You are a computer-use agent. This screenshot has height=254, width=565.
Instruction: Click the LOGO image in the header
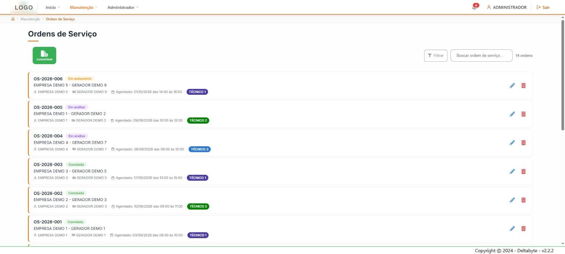24,7
